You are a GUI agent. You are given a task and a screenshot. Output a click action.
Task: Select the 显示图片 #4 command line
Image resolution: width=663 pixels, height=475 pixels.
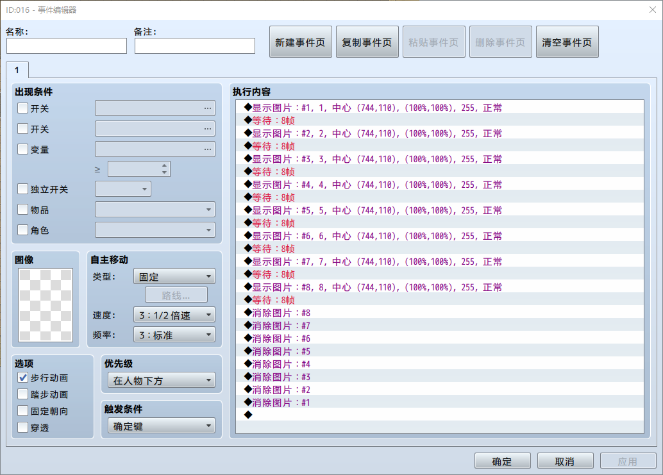tap(440, 185)
